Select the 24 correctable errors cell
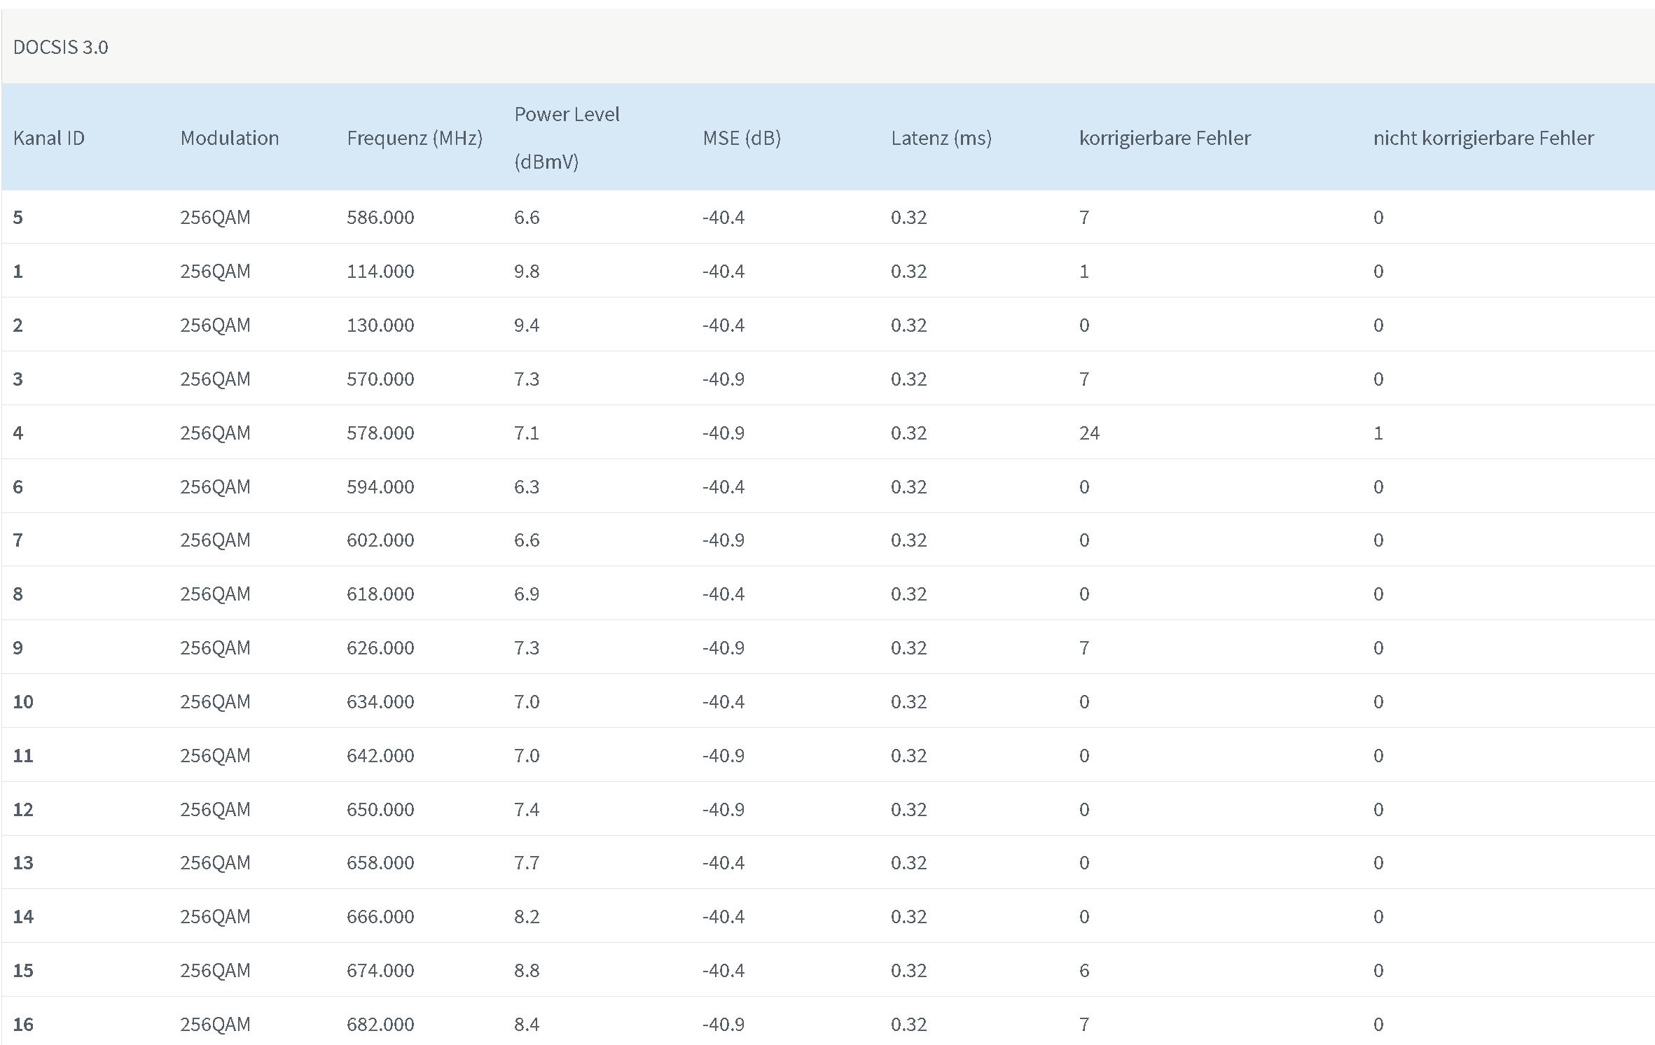The width and height of the screenshot is (1655, 1045). pyautogui.click(x=1089, y=433)
